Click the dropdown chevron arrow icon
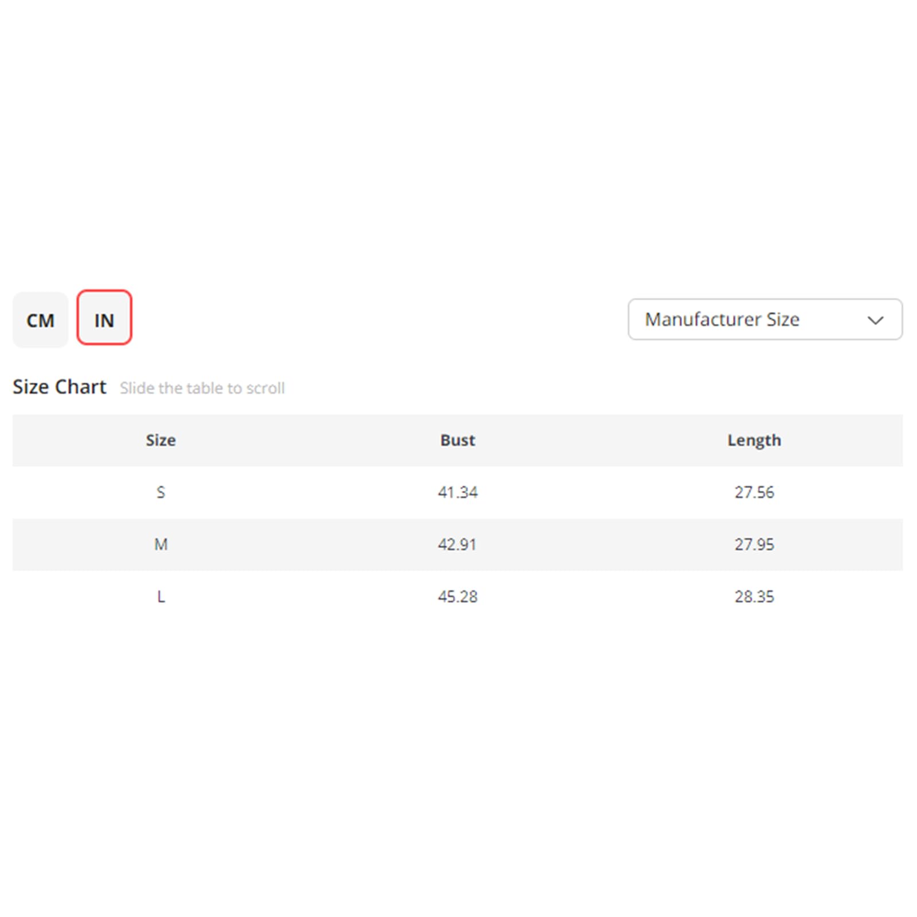The height and width of the screenshot is (917, 917). pyautogui.click(x=875, y=320)
